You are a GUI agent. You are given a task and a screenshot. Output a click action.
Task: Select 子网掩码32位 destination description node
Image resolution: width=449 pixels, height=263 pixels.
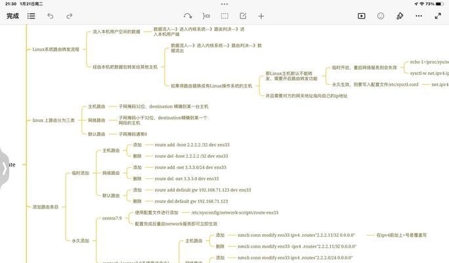pos(163,107)
